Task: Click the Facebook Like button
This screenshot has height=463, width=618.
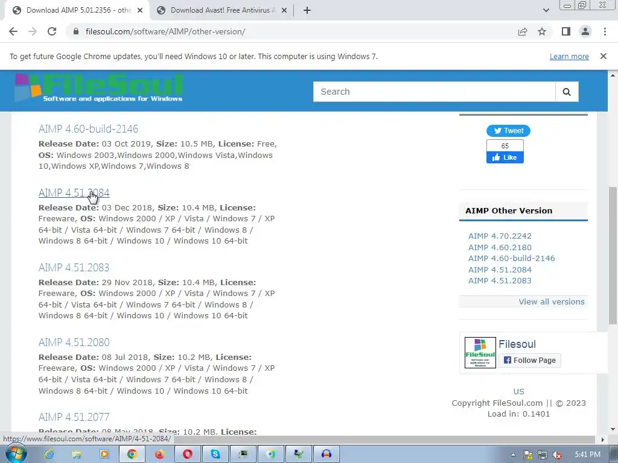Action: [x=505, y=157]
